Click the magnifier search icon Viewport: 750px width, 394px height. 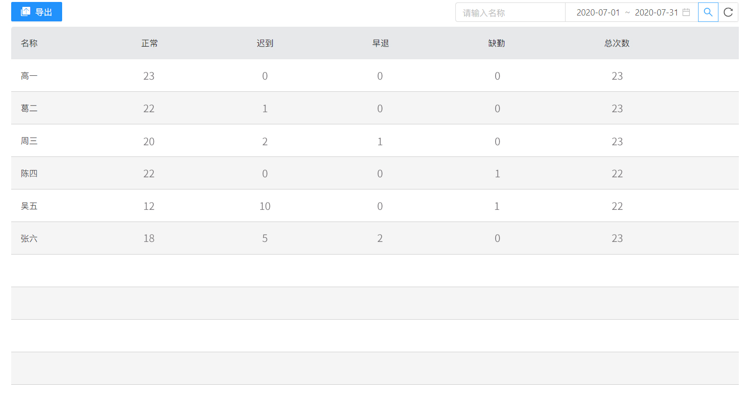[708, 13]
